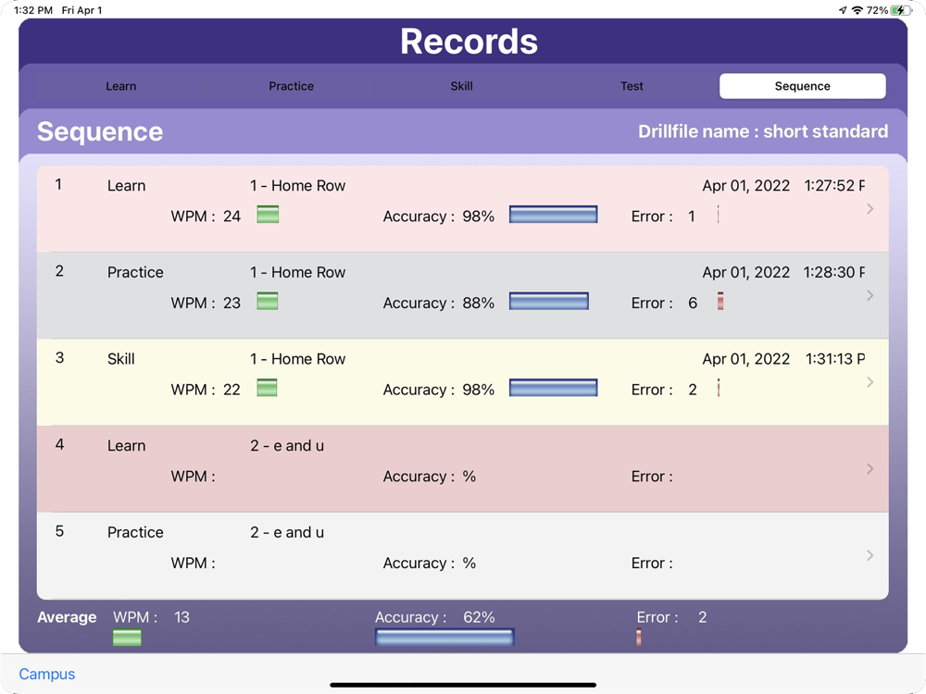Click '2 - e and u' in row 5
926x694 pixels.
(287, 533)
